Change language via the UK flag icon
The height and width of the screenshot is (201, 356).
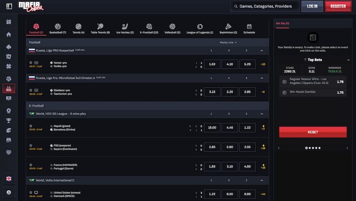tap(9, 178)
